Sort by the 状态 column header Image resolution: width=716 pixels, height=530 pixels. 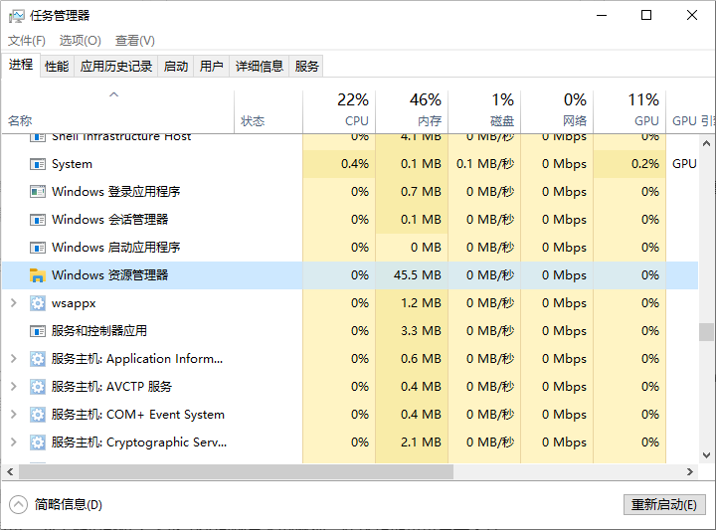point(268,111)
